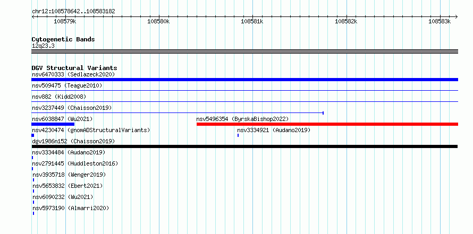Viewport: 473px width, 234px height.
Task: Click the nsv509475 thin blue line feature
Action: click(x=244, y=90)
